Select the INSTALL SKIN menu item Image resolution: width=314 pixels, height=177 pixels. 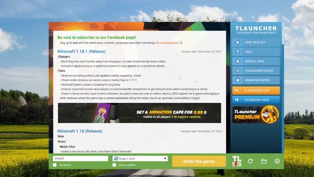click(x=256, y=61)
